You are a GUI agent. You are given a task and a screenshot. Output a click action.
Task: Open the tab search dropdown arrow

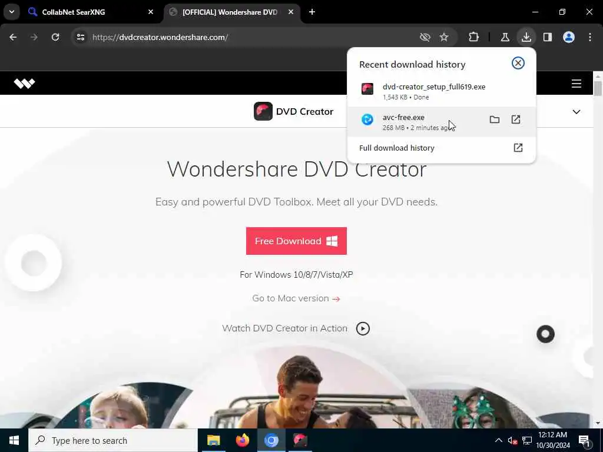pos(12,12)
